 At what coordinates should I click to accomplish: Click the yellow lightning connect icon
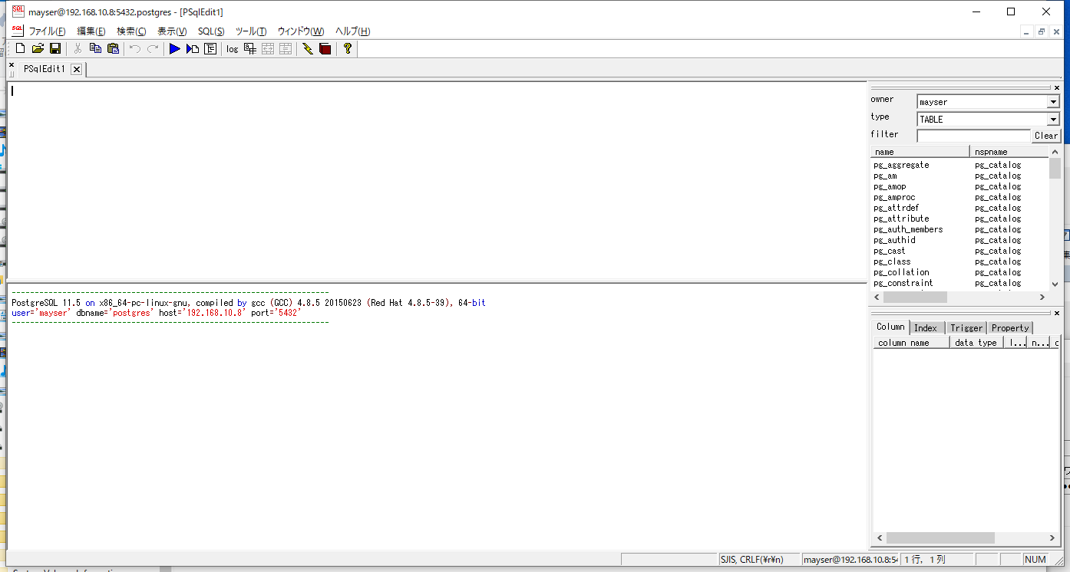click(x=308, y=48)
